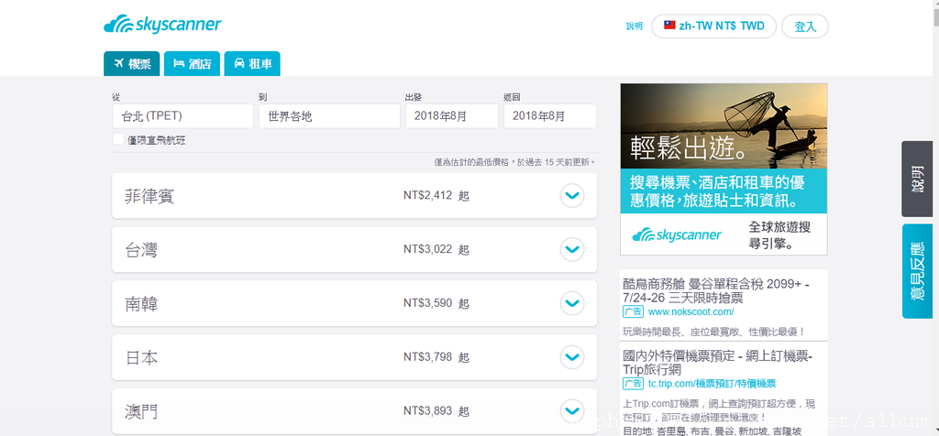
Task: Enable the 僅限直飛航班 direct flights checkbox
Action: (118, 139)
